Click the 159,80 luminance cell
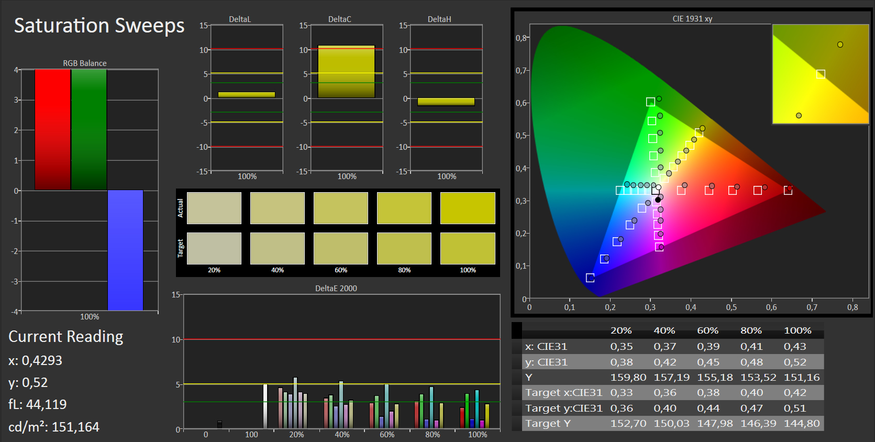875x442 pixels. (x=628, y=377)
